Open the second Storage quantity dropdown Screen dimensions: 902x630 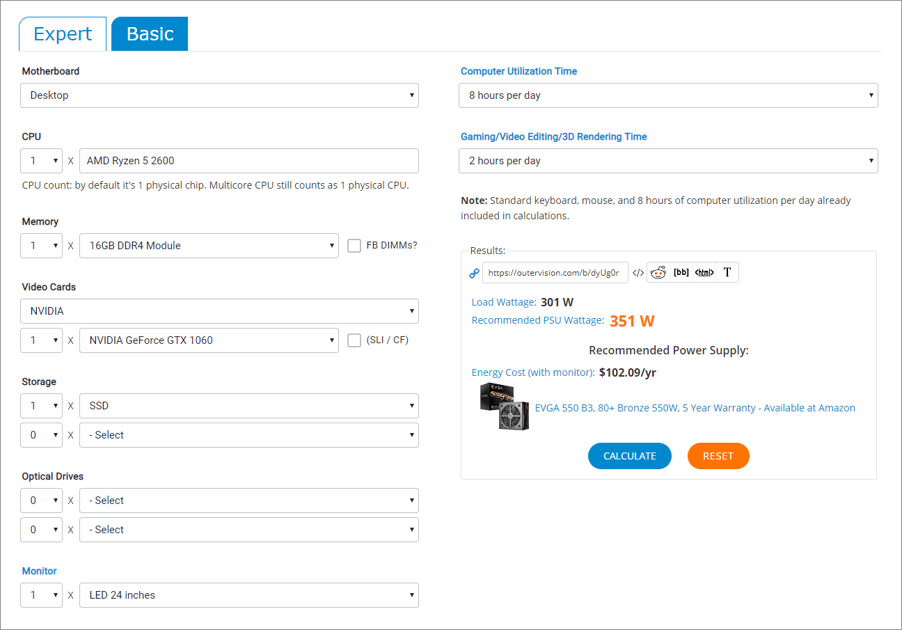[x=41, y=435]
